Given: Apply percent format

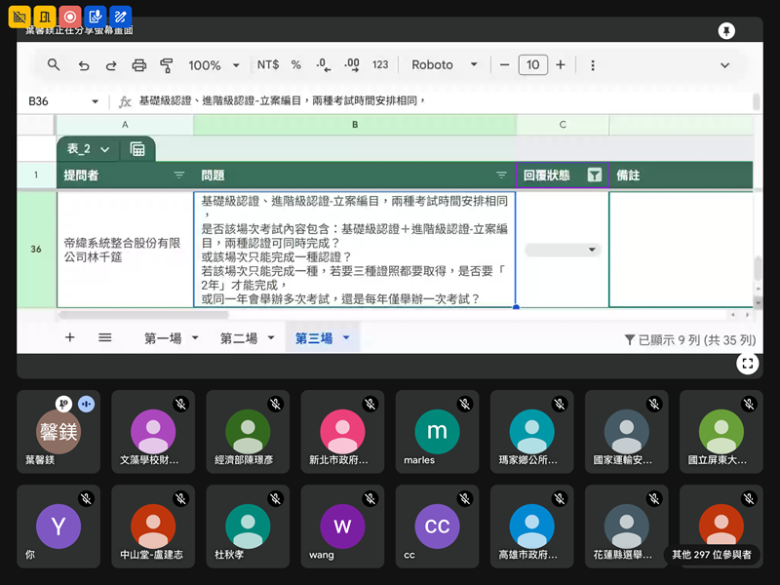Looking at the screenshot, I should (296, 64).
